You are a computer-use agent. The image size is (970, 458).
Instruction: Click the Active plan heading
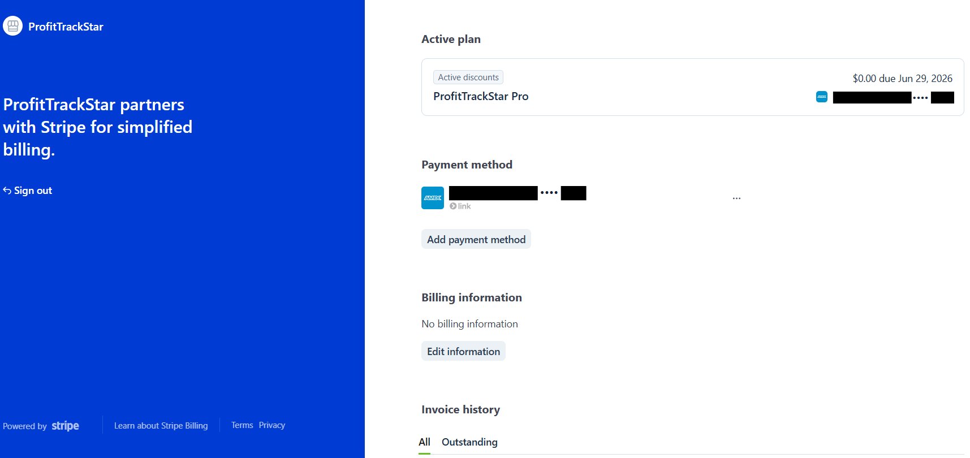(451, 39)
